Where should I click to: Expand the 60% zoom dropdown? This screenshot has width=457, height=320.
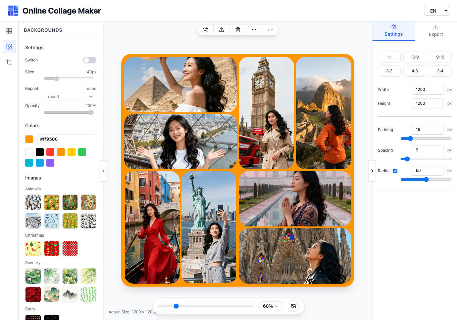[x=270, y=306]
